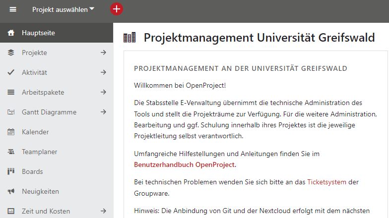Click the Projektmanagement Universität Greifswald page heading
Screen dimensions: 389x218
click(x=259, y=38)
